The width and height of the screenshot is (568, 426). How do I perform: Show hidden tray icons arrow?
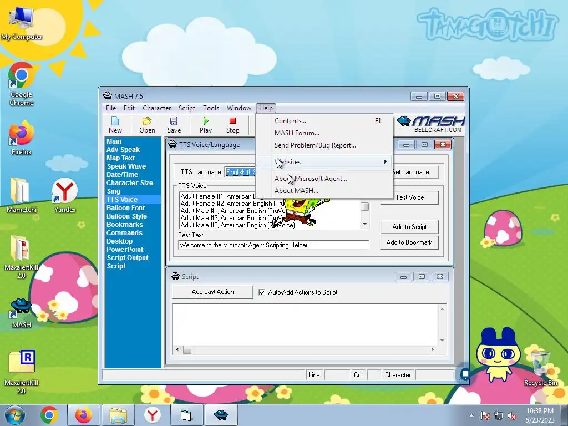pyautogui.click(x=471, y=416)
